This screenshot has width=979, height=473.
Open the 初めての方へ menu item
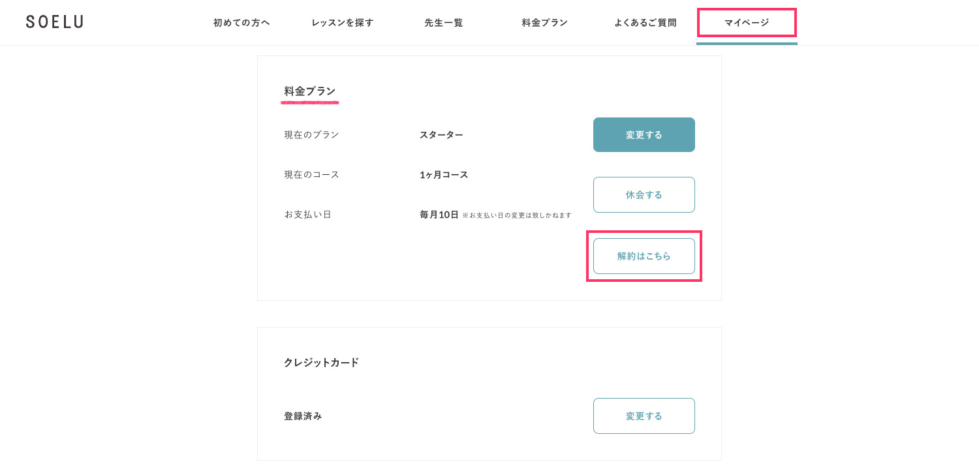(x=241, y=23)
